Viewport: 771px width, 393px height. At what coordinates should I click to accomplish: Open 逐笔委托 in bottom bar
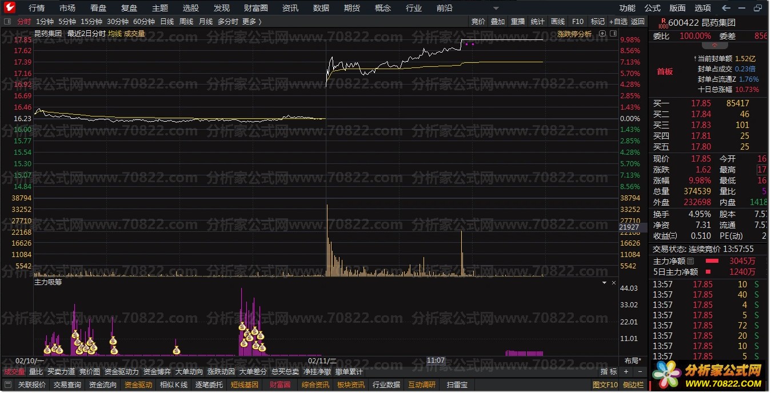[x=209, y=385]
